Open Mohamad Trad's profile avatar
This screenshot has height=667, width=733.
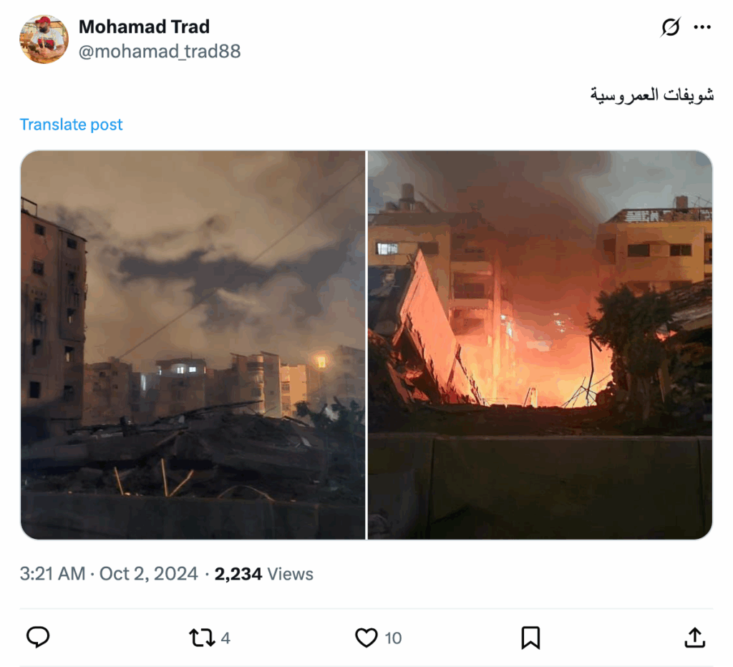44,39
